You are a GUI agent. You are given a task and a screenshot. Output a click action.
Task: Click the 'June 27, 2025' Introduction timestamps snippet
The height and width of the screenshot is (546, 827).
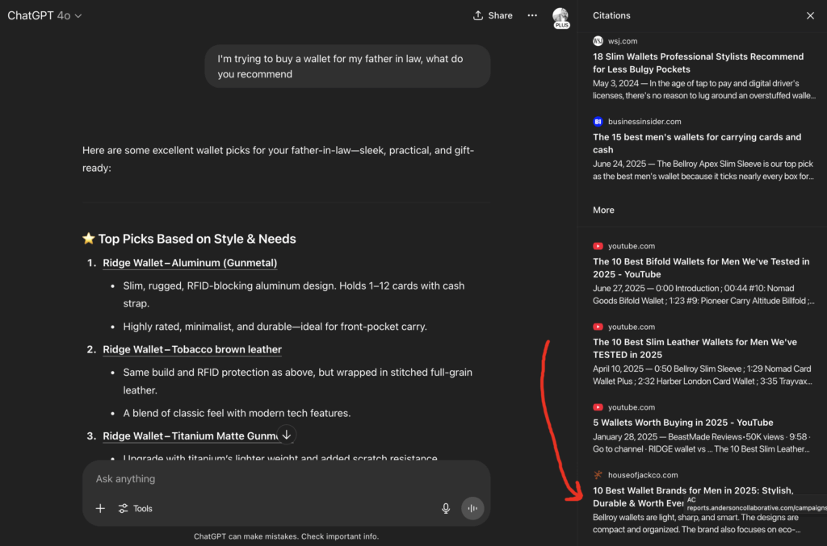coord(703,294)
